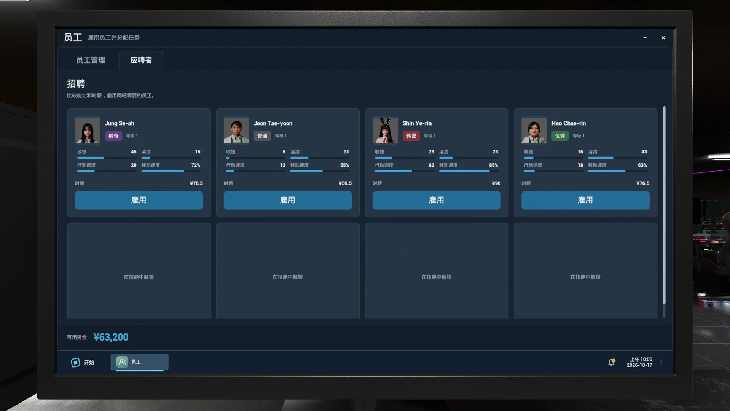Click Shin Ye-rin's portrait thumbnail
Viewport: 730px width, 411px height.
point(385,130)
